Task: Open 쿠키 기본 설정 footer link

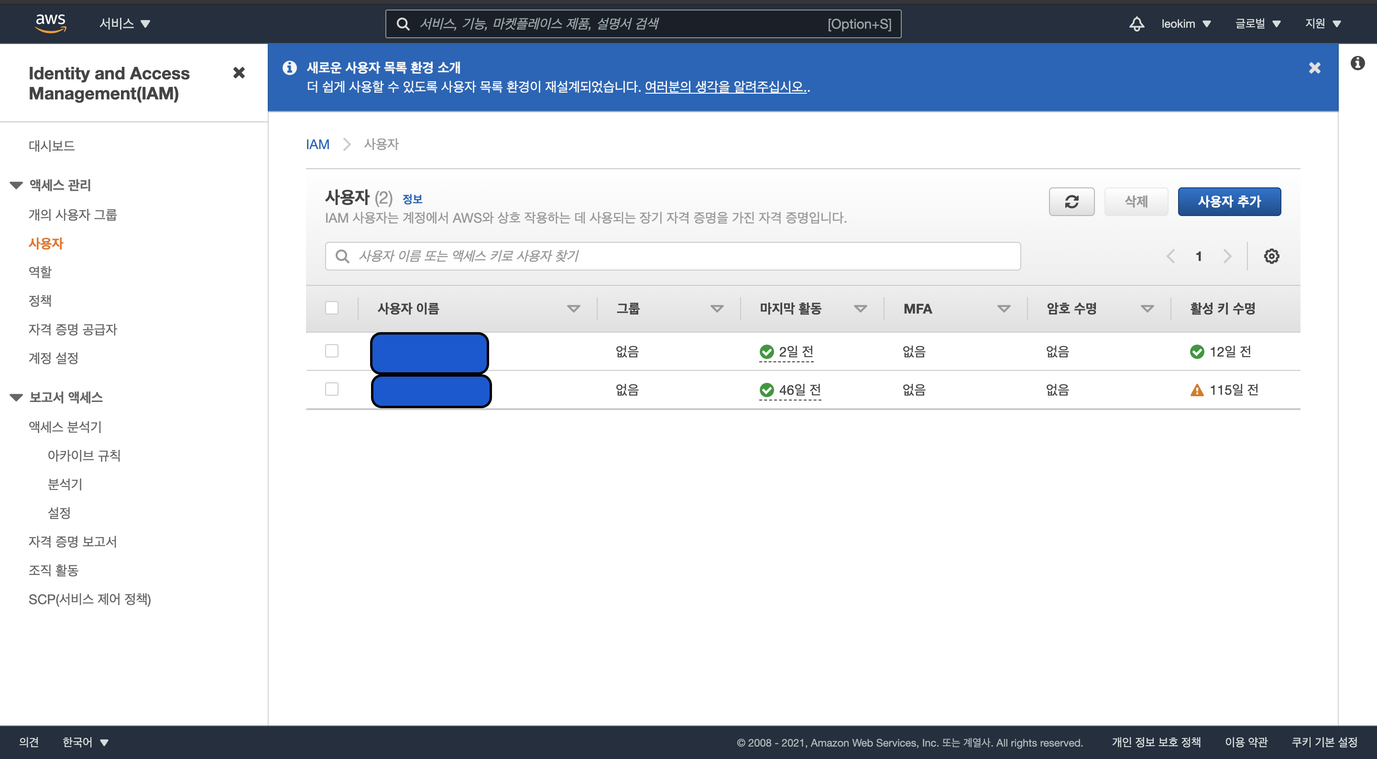Action: pyautogui.click(x=1324, y=742)
